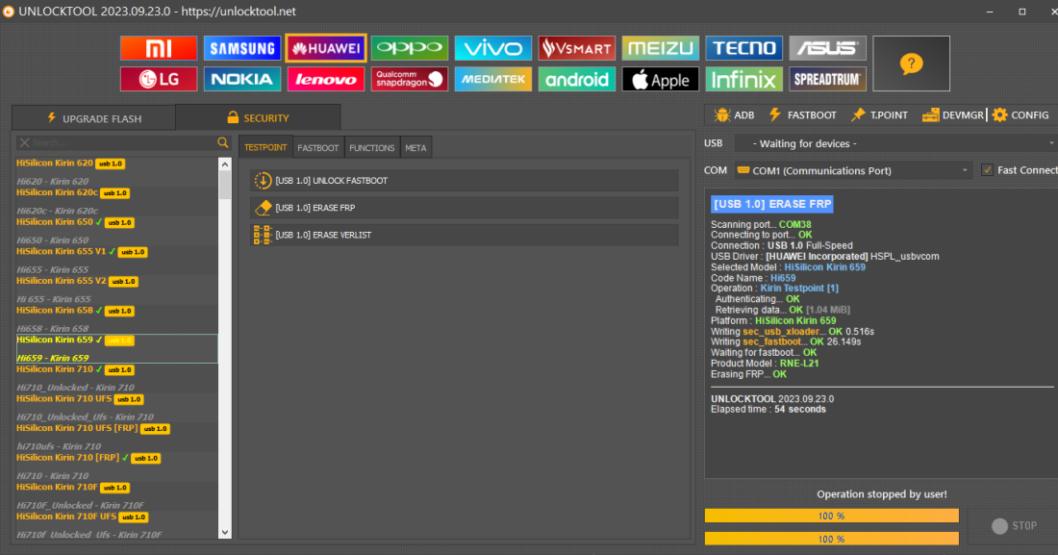
Task: Click product model RNE-L21 in log
Action: pos(799,364)
